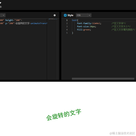Click the font-family:SimHei declaration
The height and width of the screenshot is (136, 136).
click(89, 23)
